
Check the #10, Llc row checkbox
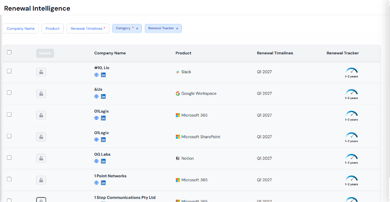[9, 71]
